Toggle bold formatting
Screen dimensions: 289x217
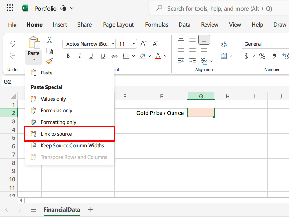point(68,56)
